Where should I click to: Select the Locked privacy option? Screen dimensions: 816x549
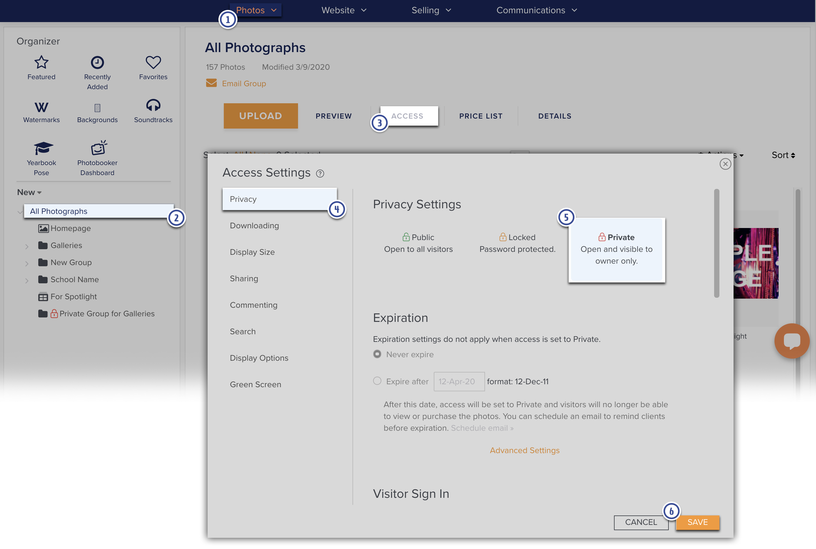coord(517,243)
